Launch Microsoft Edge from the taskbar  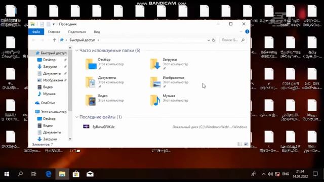click(x=48, y=174)
